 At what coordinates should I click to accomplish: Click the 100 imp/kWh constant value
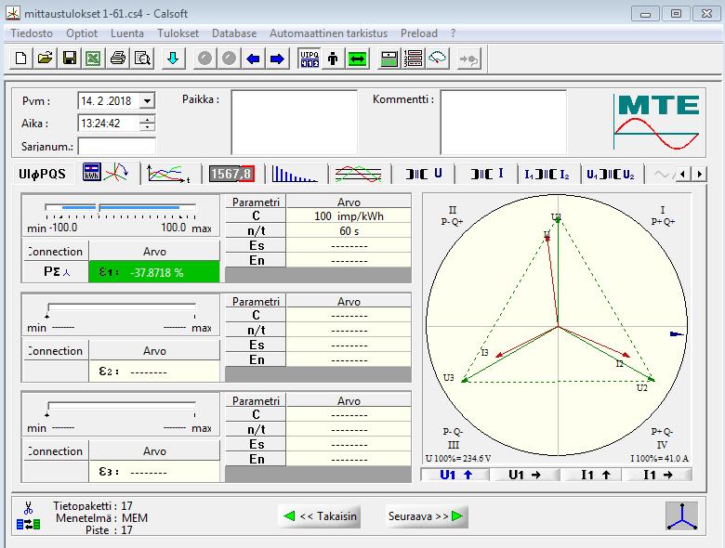click(349, 216)
